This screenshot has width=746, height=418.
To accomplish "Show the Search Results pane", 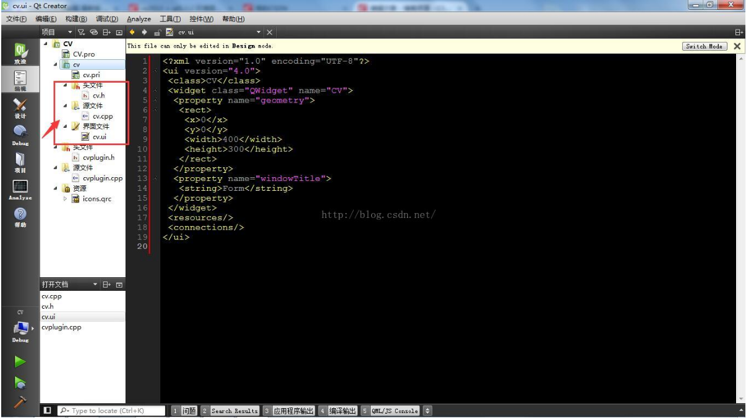I will [230, 411].
